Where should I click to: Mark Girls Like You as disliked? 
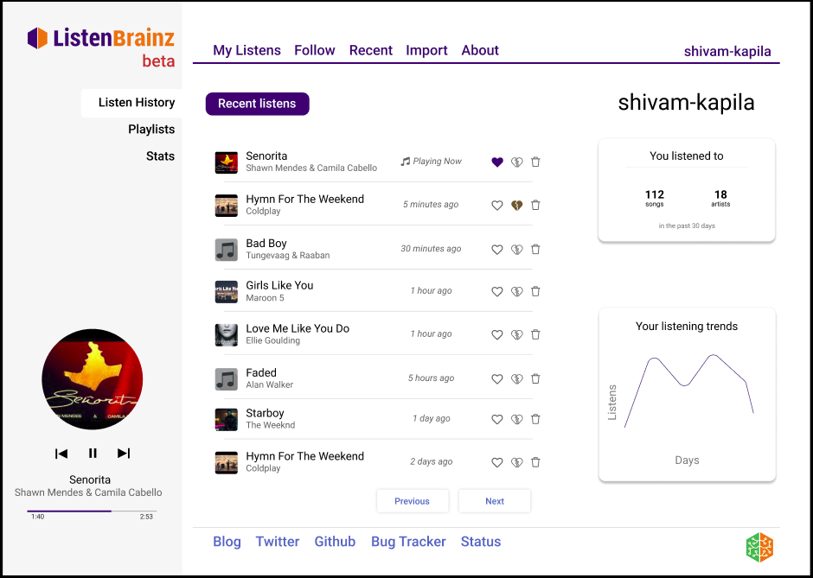[516, 291]
